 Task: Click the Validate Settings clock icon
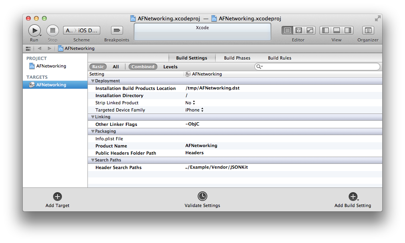(202, 196)
